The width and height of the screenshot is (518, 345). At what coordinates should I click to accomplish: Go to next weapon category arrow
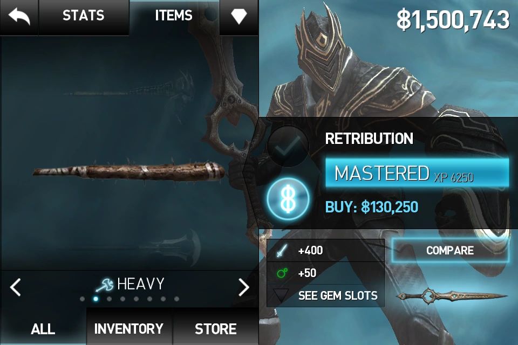pos(244,287)
